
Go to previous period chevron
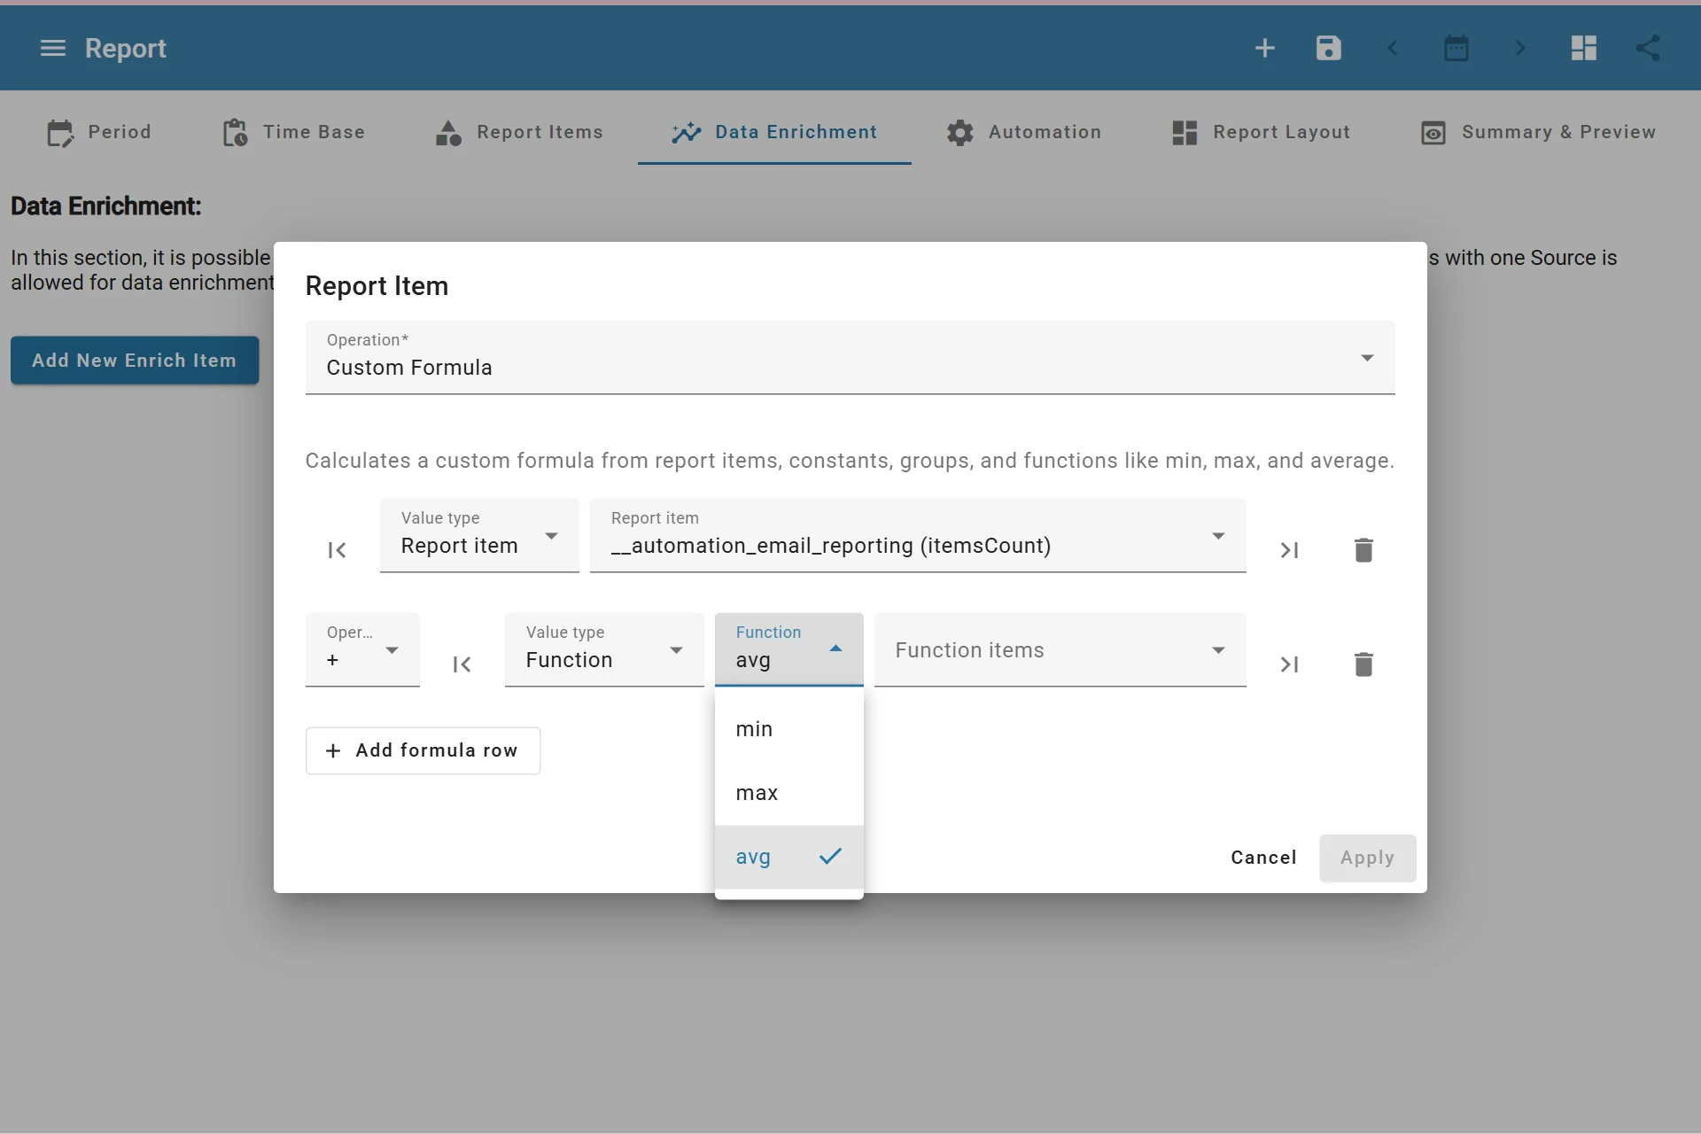click(x=1393, y=48)
